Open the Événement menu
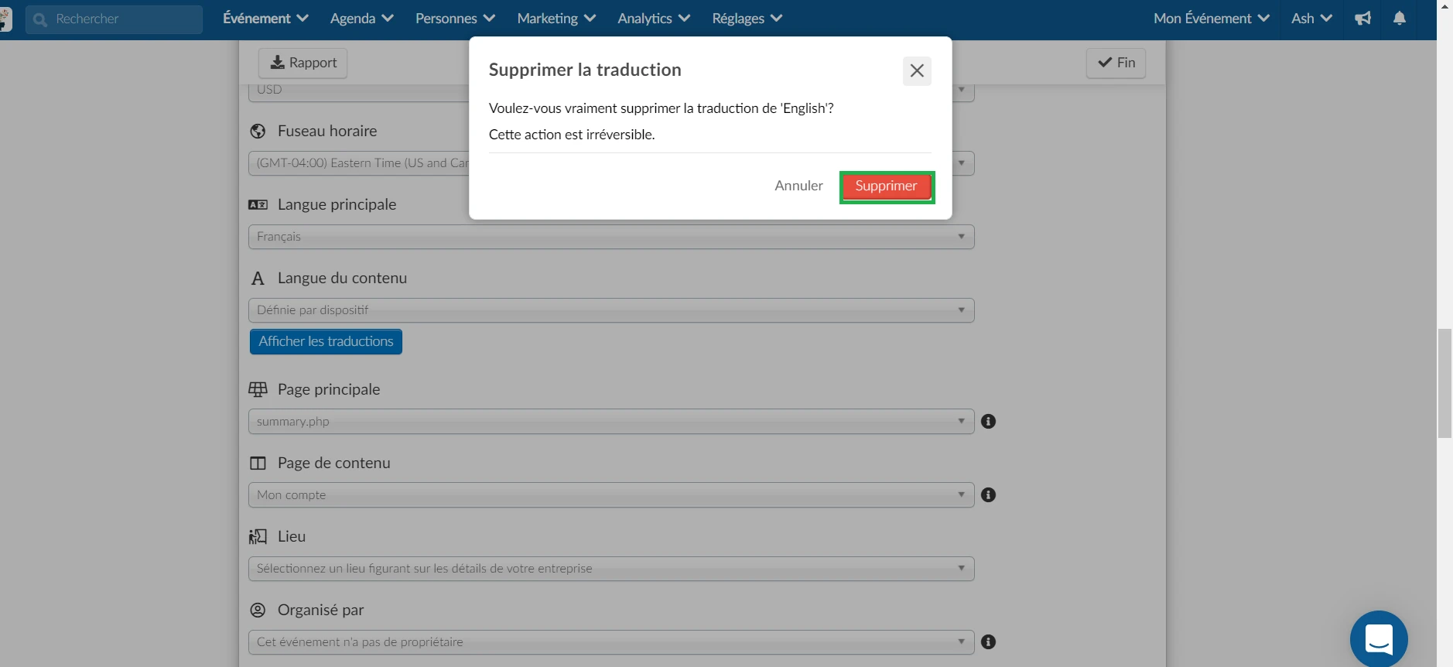The width and height of the screenshot is (1453, 667). click(265, 19)
